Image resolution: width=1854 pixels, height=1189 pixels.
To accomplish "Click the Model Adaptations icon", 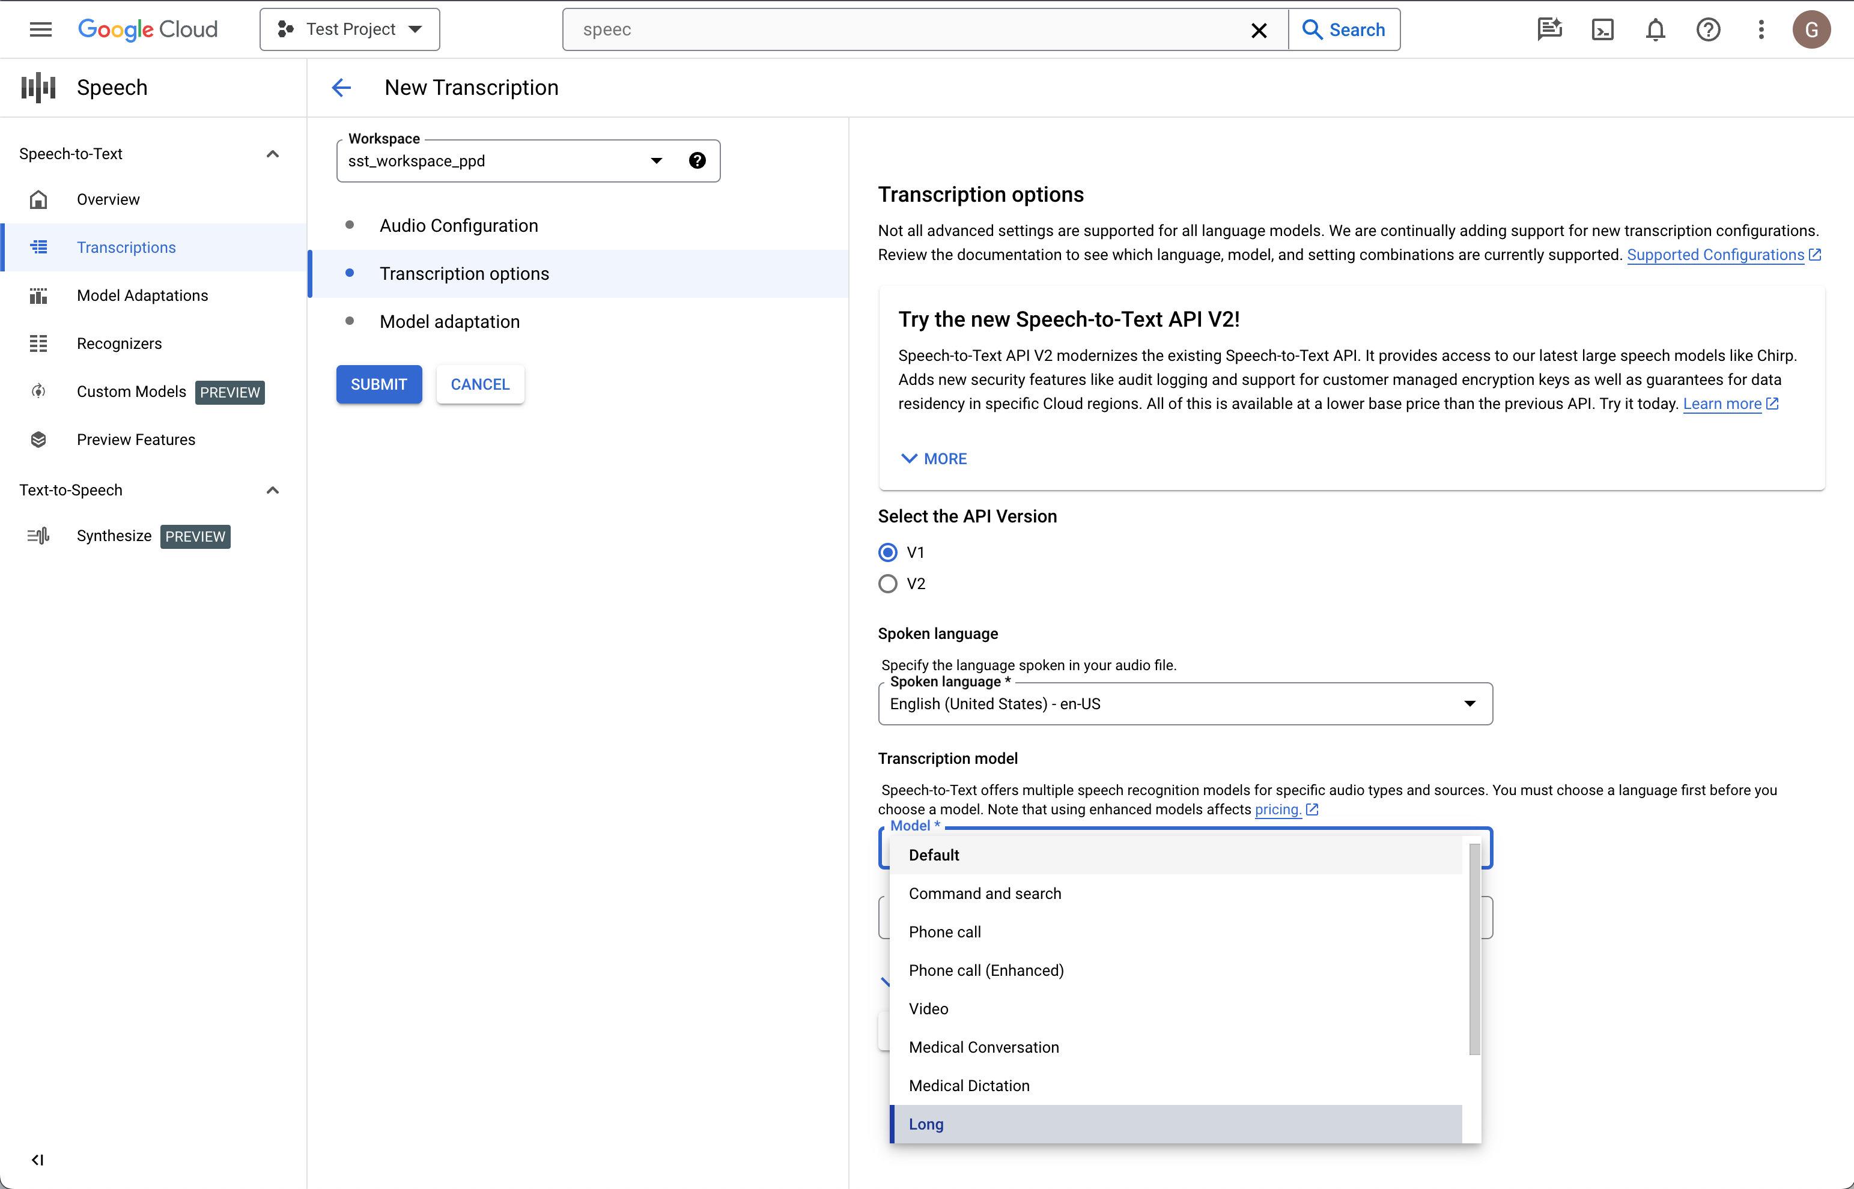I will [38, 294].
